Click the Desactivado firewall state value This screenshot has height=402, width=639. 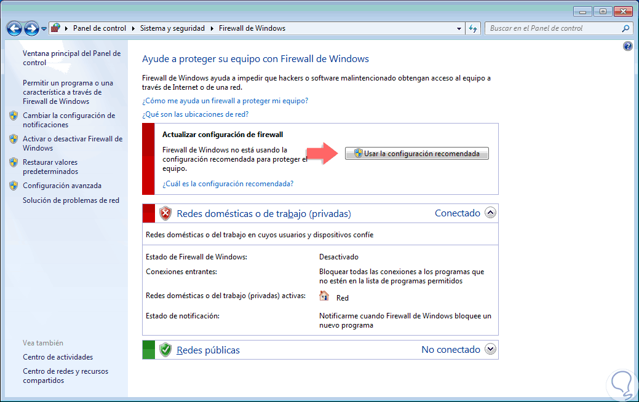tap(339, 257)
